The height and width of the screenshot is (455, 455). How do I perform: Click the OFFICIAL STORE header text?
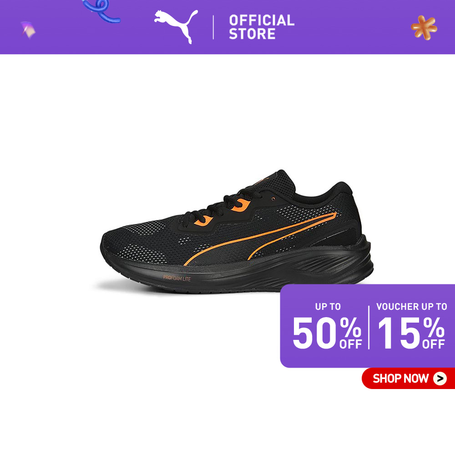[262, 27]
